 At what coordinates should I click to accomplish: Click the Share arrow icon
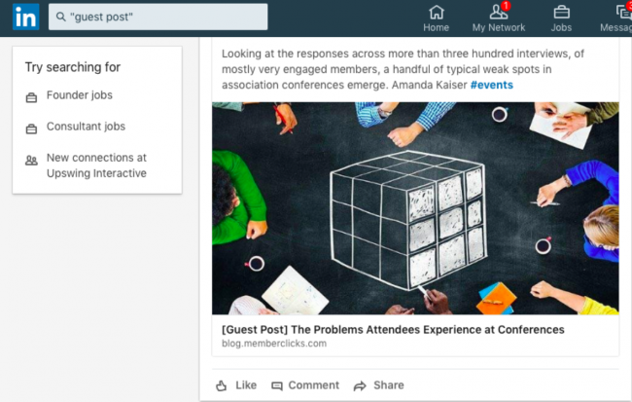(x=360, y=386)
